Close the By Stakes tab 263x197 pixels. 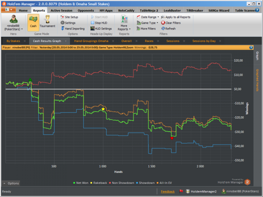tap(25, 41)
